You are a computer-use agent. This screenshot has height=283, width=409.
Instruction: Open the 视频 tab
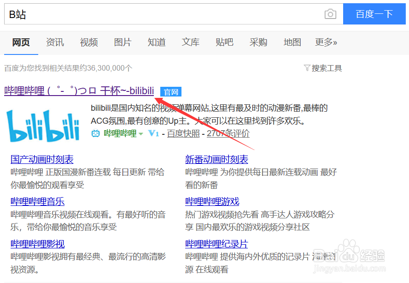point(89,42)
